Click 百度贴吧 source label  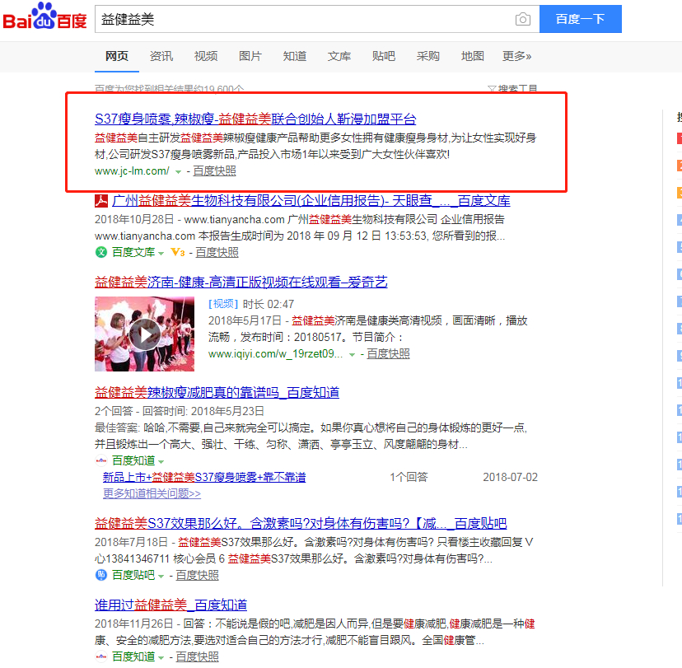tap(133, 575)
